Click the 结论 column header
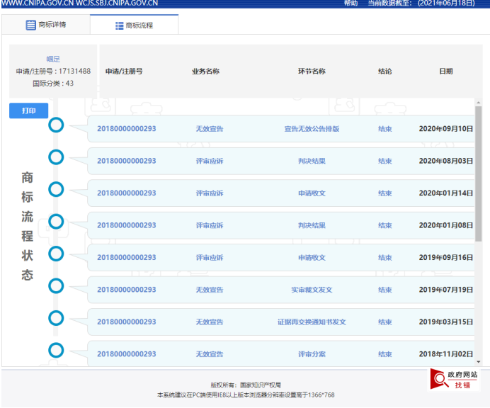 click(385, 72)
